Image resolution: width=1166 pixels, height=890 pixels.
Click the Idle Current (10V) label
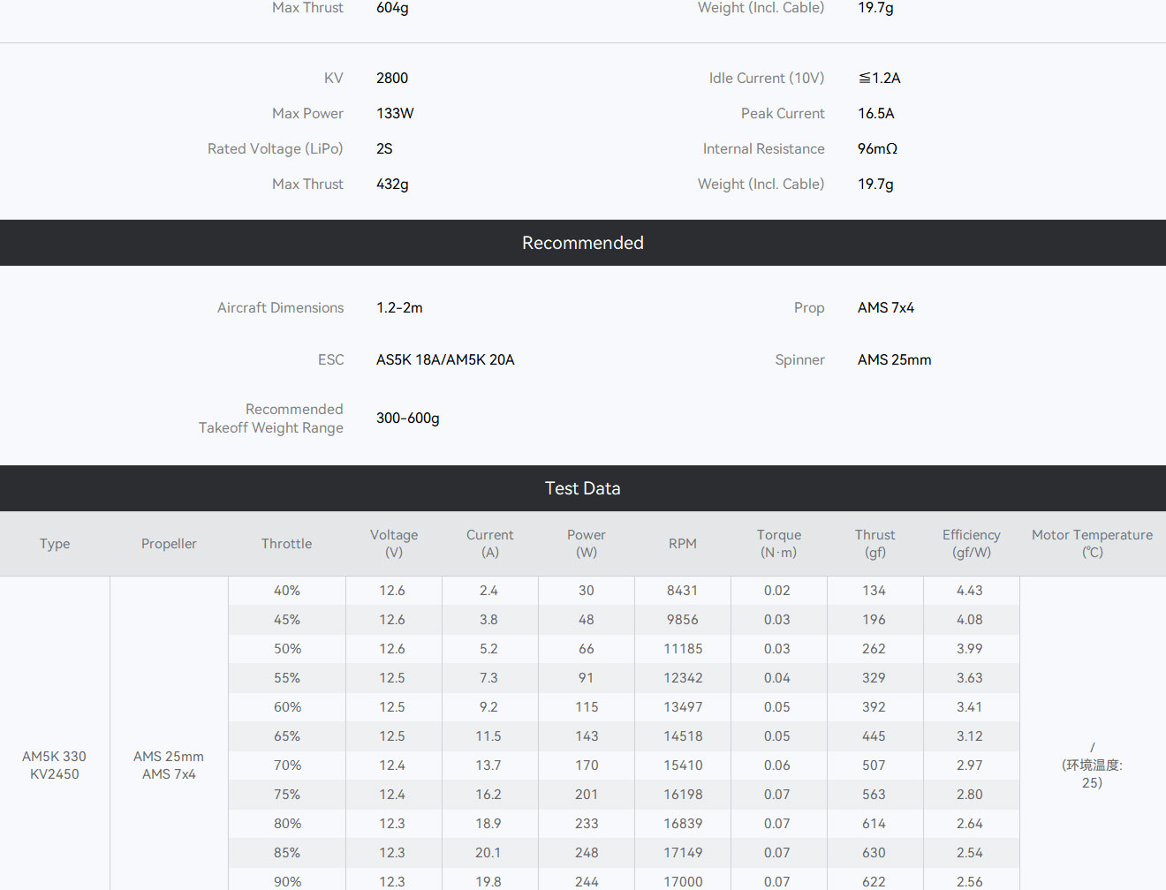[x=766, y=78]
